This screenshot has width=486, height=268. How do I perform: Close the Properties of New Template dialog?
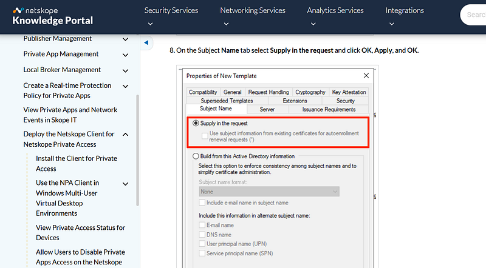pyautogui.click(x=366, y=76)
